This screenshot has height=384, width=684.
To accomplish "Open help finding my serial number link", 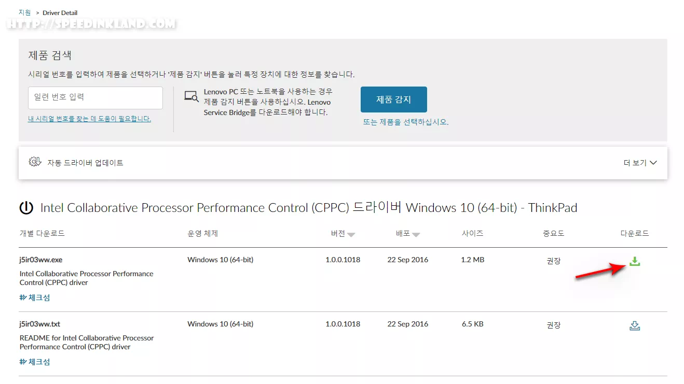I will click(x=89, y=119).
